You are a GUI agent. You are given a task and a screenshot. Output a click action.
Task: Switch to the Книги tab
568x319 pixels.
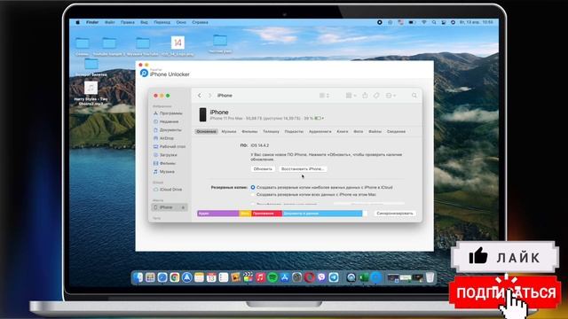(343, 132)
